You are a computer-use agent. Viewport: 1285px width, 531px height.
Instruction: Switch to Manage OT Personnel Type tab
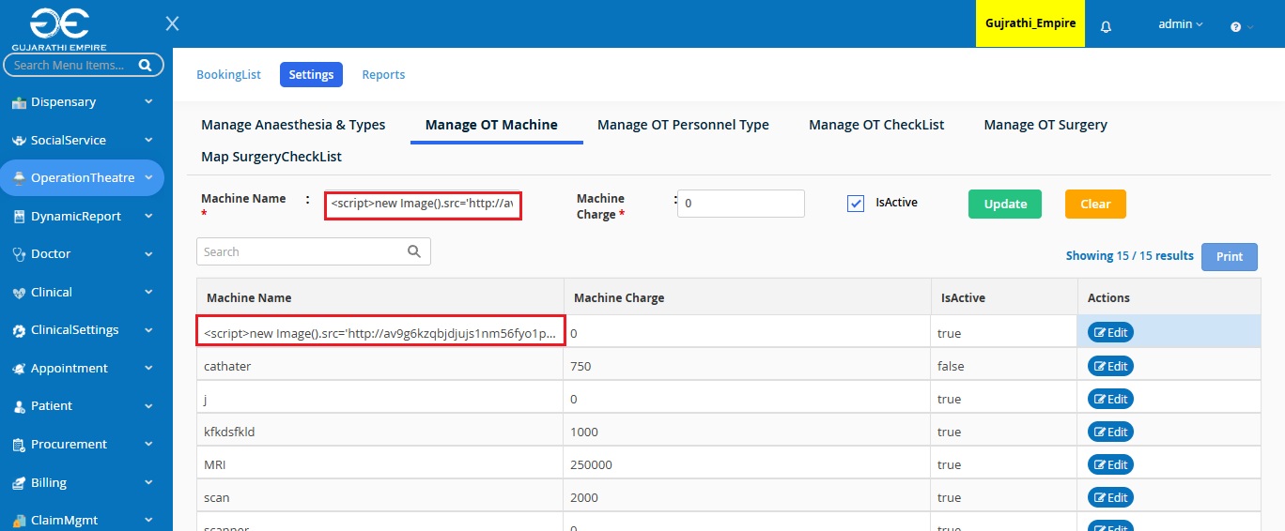(x=683, y=125)
